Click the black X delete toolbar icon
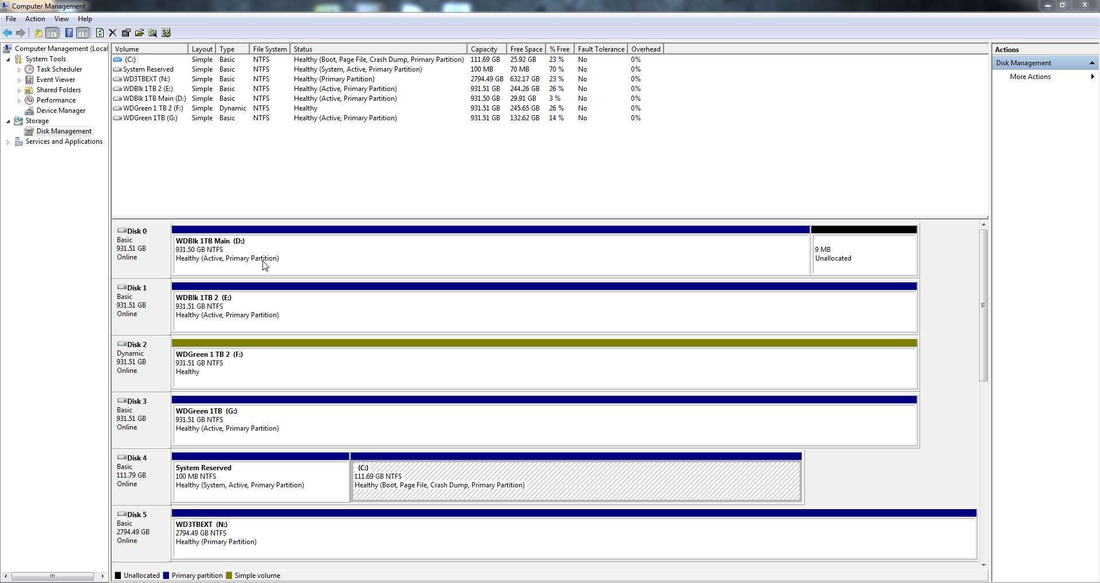The height and width of the screenshot is (583, 1100). click(112, 33)
